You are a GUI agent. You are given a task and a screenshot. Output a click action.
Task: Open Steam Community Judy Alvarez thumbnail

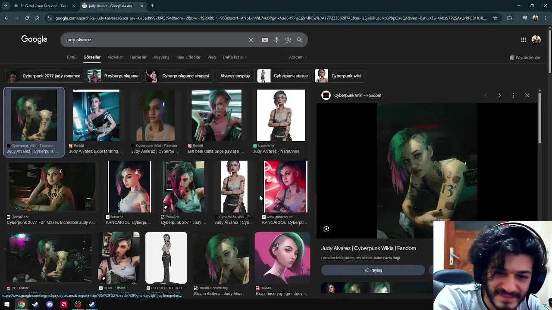point(221,258)
